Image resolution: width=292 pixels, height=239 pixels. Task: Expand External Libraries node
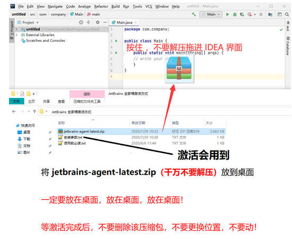click(x=16, y=35)
